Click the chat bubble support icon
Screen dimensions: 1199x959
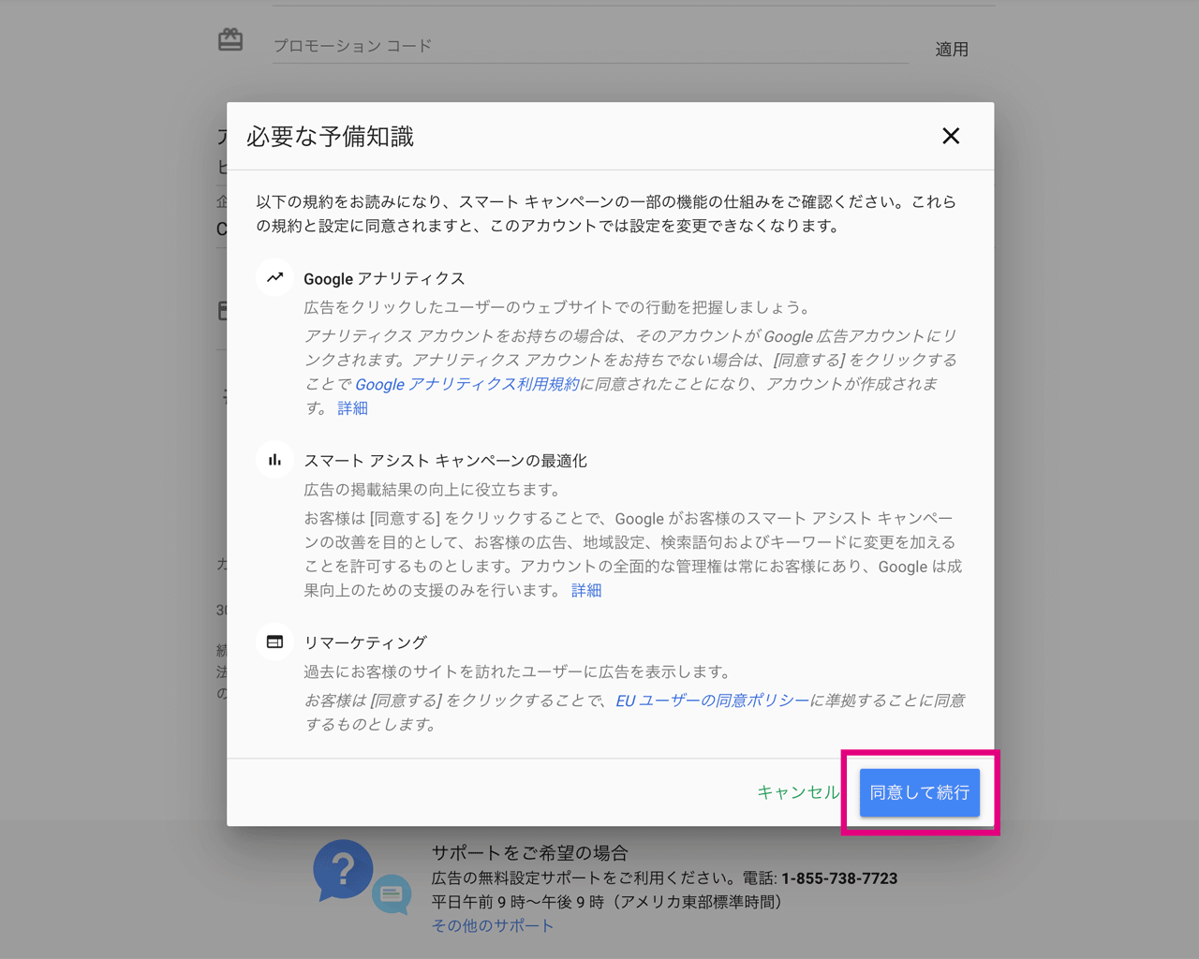coord(392,895)
